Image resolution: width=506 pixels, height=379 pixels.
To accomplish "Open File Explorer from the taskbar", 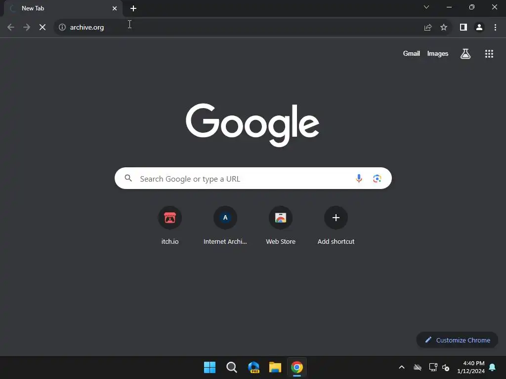I will [275, 367].
